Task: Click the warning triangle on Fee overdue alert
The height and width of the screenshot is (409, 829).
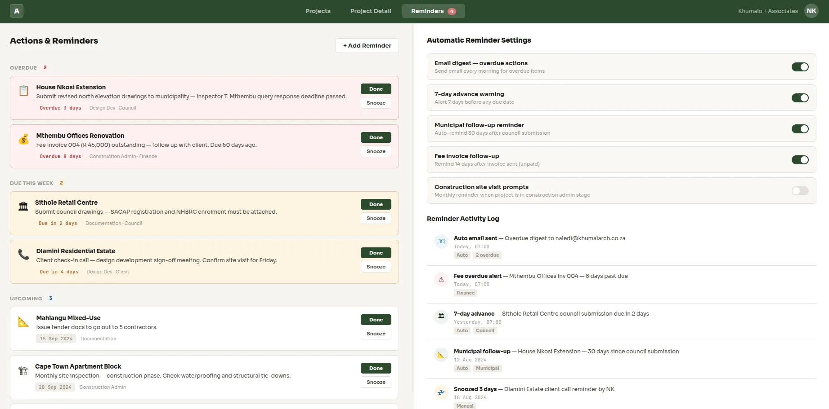Action: pos(441,279)
